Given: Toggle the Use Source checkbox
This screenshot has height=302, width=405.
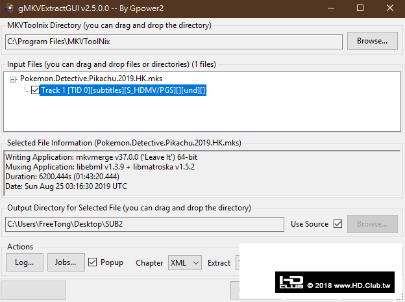Looking at the screenshot, I should point(338,223).
